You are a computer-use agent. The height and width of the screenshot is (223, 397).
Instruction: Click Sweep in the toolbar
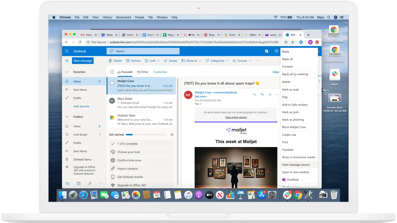point(171,61)
